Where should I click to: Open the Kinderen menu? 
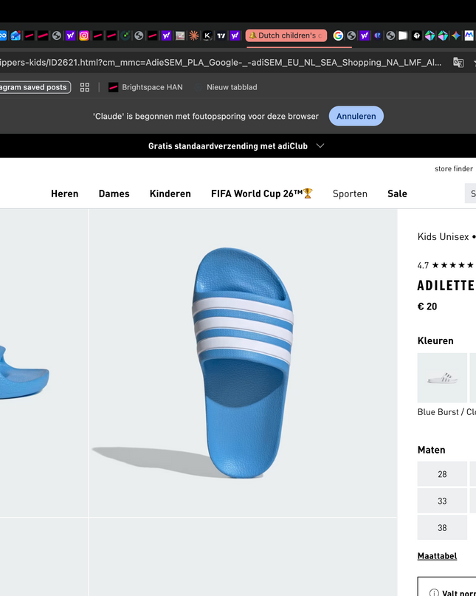170,193
